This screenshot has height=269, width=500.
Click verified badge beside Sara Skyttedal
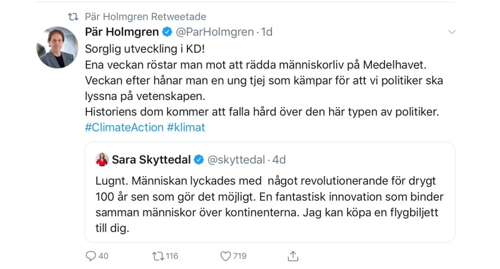pyautogui.click(x=199, y=159)
